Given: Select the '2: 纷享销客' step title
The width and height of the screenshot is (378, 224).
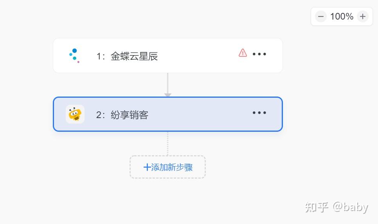Looking at the screenshot, I should tap(122, 115).
